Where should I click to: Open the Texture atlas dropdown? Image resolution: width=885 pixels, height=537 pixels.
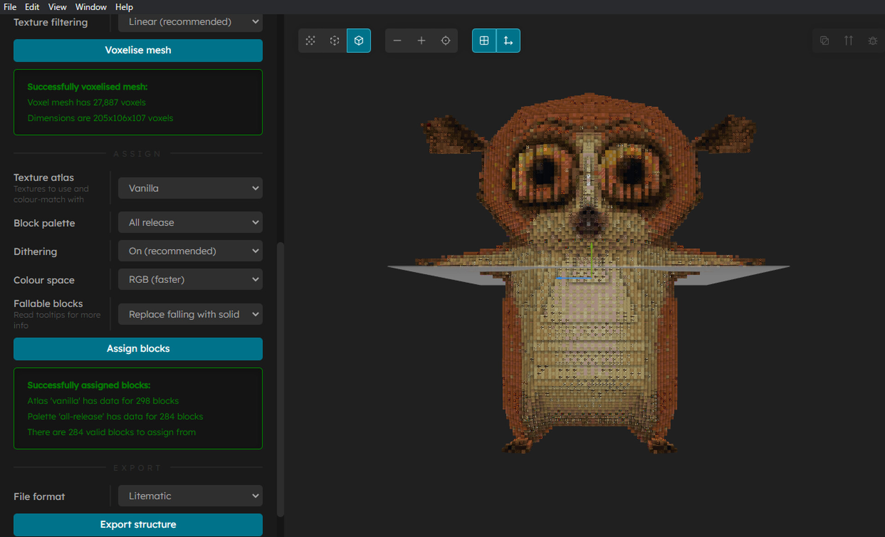pos(190,188)
